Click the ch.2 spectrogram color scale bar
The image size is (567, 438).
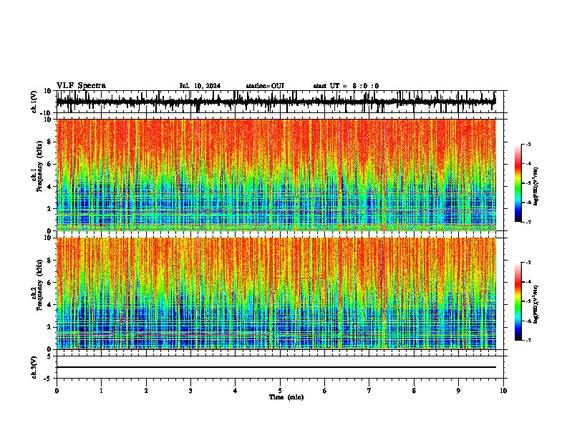click(x=518, y=301)
